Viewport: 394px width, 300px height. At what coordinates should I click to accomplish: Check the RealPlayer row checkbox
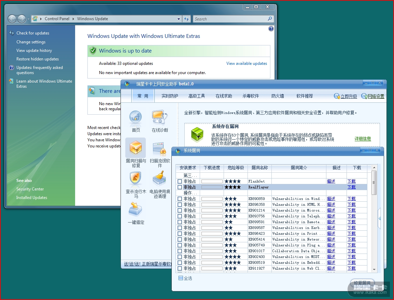180,187
